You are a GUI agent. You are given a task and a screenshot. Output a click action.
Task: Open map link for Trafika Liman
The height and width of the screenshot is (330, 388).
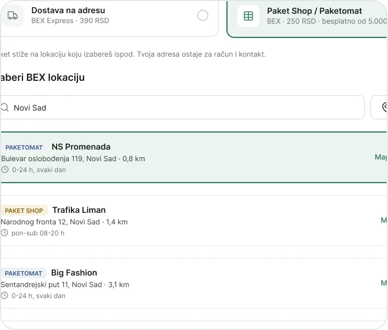tap(384, 220)
